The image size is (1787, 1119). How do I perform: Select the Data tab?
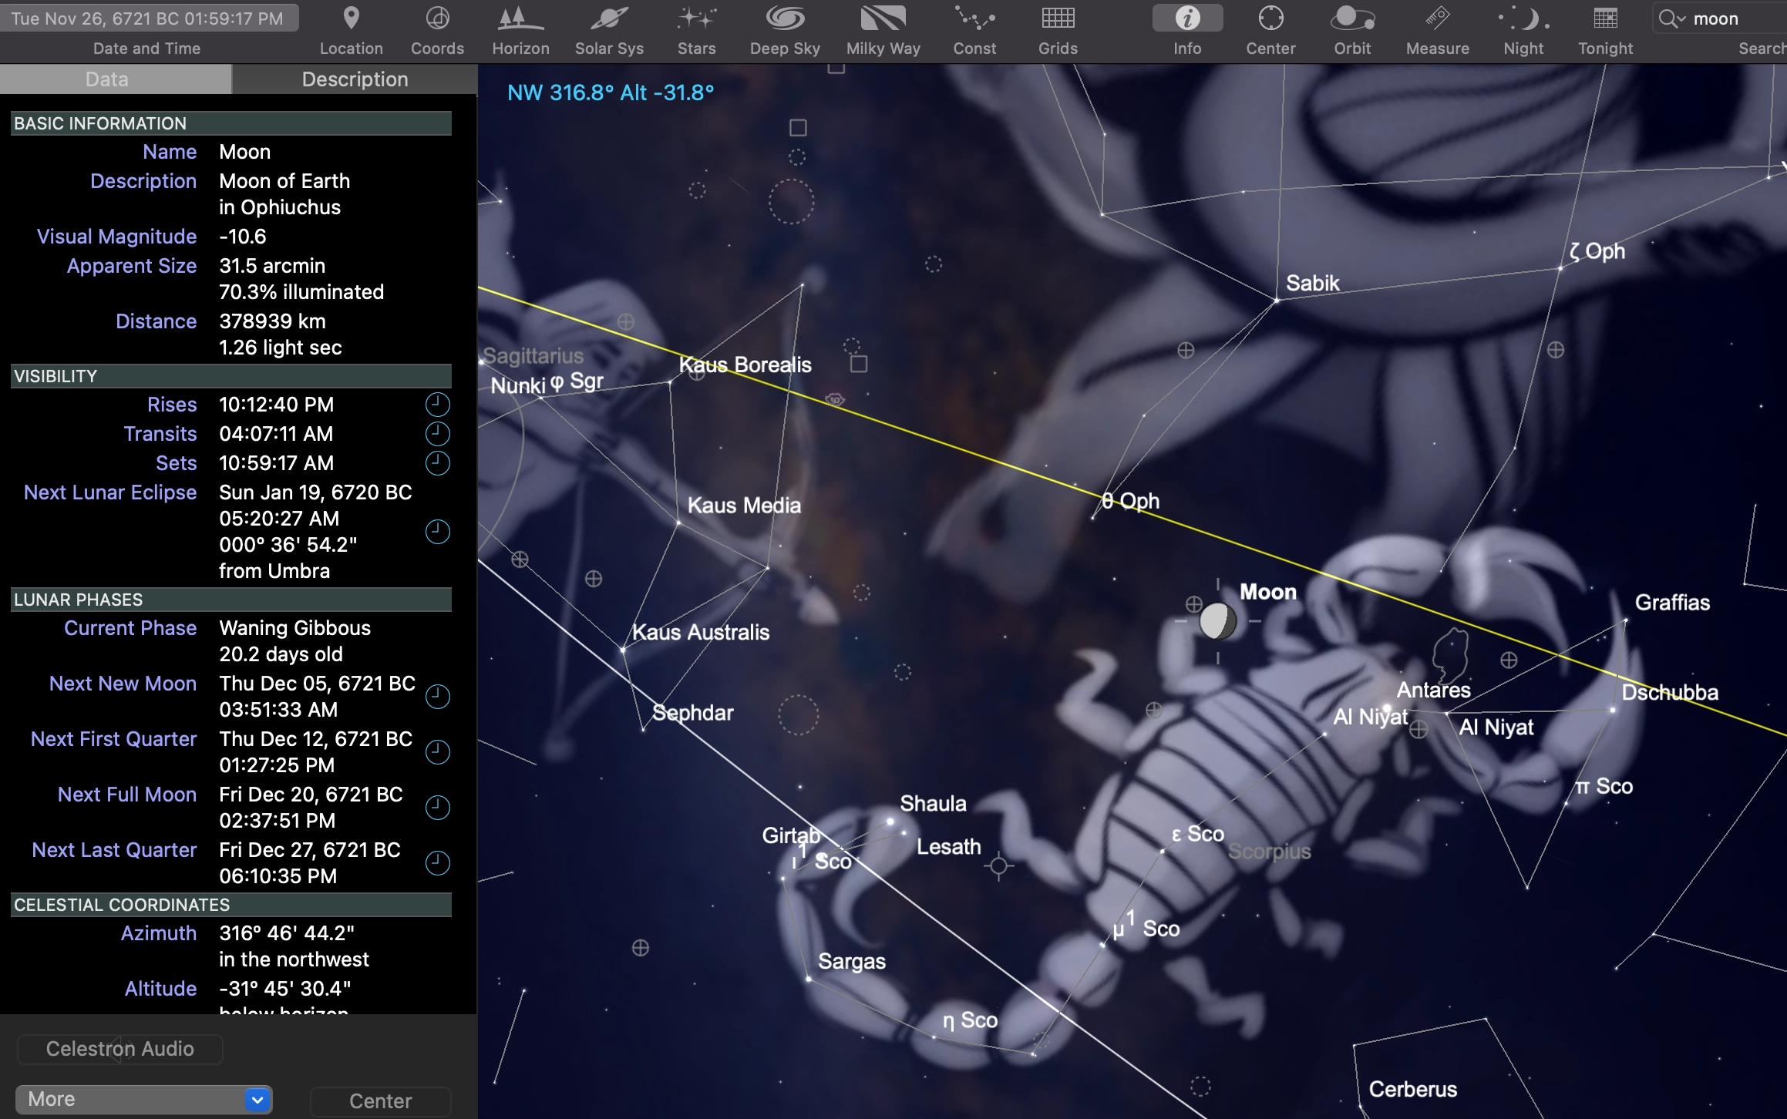107,79
